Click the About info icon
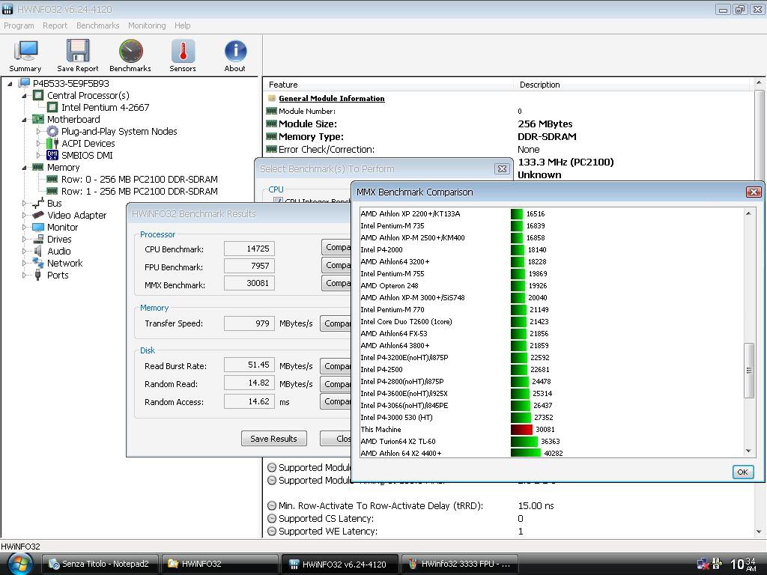 235,55
